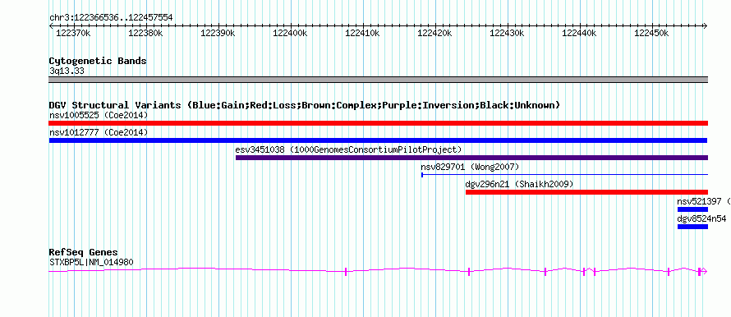Open the nsv829701 (Wong2007) label
Viewport: 731px width, 317px height.
[470, 167]
